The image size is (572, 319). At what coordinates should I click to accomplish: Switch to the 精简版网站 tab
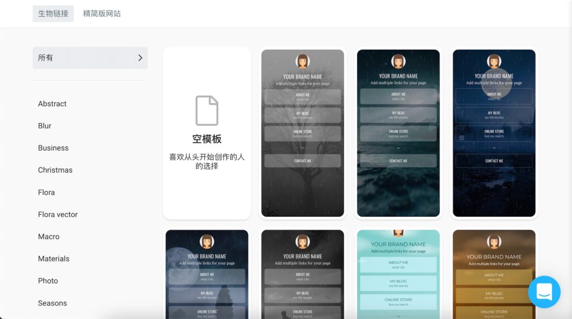(x=102, y=13)
